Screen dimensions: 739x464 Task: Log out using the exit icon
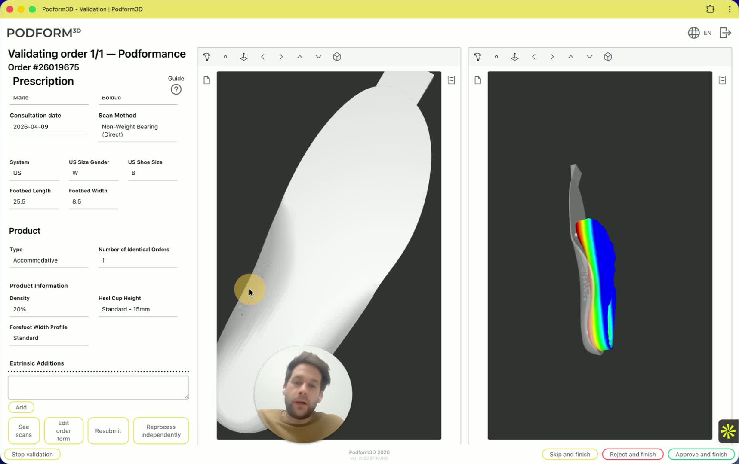pos(725,33)
